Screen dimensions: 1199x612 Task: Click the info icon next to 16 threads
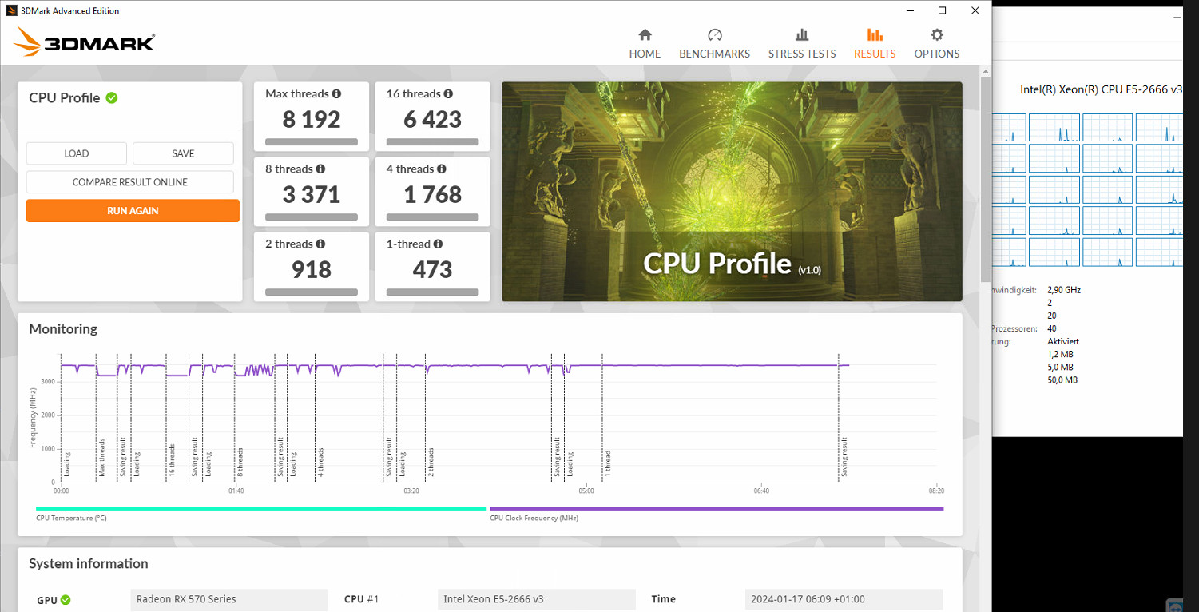[x=448, y=94]
